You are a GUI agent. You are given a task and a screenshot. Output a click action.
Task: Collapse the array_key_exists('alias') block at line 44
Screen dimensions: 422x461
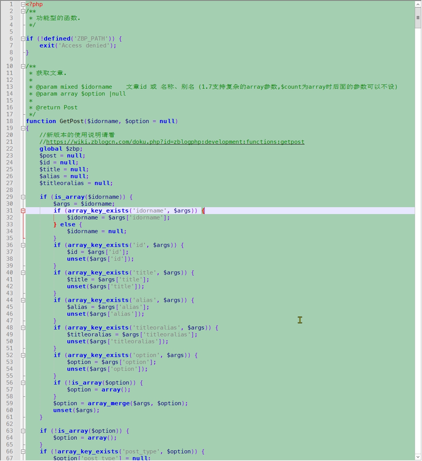coord(23,300)
